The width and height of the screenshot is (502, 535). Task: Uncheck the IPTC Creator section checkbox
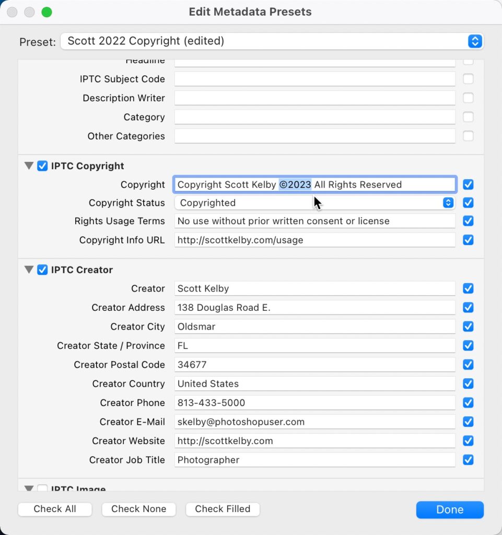[42, 270]
